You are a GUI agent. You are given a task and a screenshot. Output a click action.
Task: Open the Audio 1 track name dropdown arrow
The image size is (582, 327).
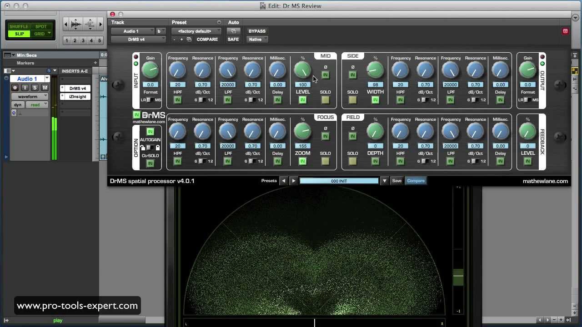(47, 79)
